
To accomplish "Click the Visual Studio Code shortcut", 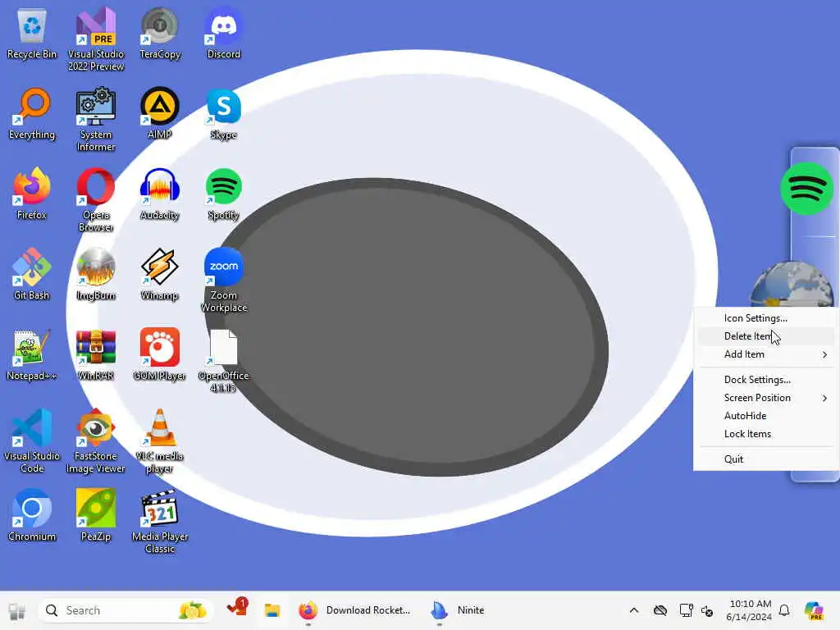I will pyautogui.click(x=32, y=441).
